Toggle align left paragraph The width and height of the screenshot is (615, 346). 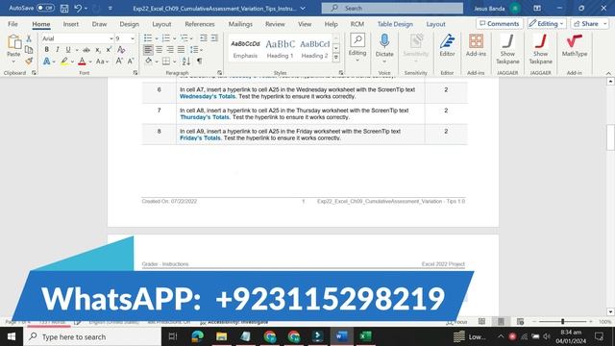click(x=148, y=50)
